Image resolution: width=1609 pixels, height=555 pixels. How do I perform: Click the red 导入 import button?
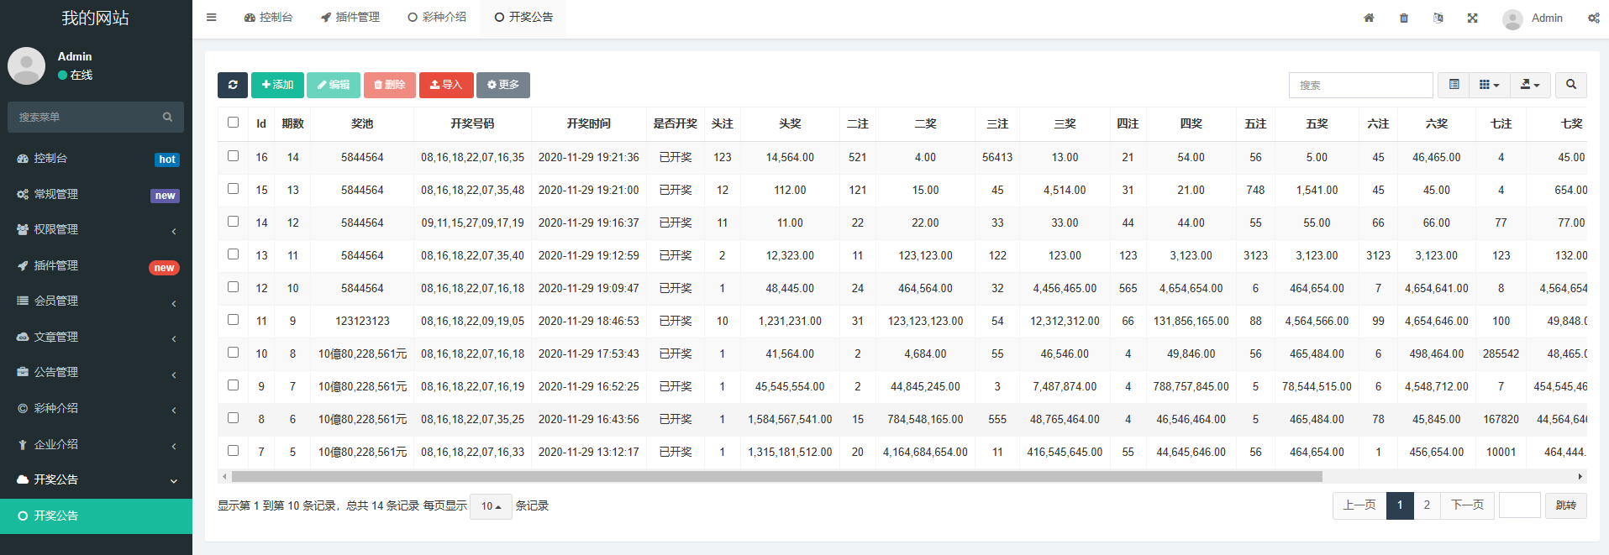pos(446,85)
